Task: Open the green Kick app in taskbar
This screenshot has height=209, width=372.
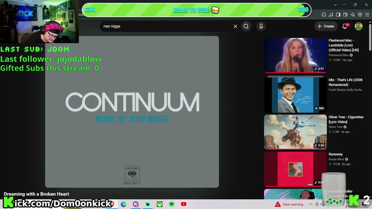Action: (x=148, y=204)
